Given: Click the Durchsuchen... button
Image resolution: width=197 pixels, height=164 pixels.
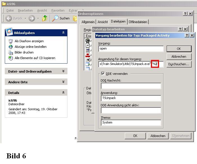Looking at the screenshot, I should 179,64.
